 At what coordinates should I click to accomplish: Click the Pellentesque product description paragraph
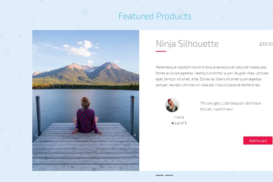click(212, 76)
